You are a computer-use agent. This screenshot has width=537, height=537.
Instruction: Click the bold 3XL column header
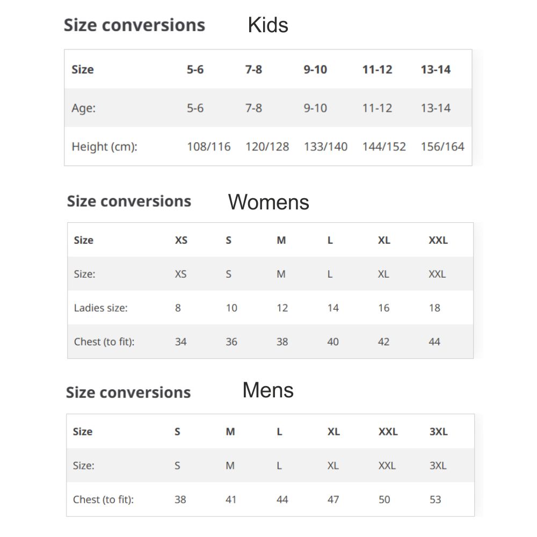click(x=438, y=432)
